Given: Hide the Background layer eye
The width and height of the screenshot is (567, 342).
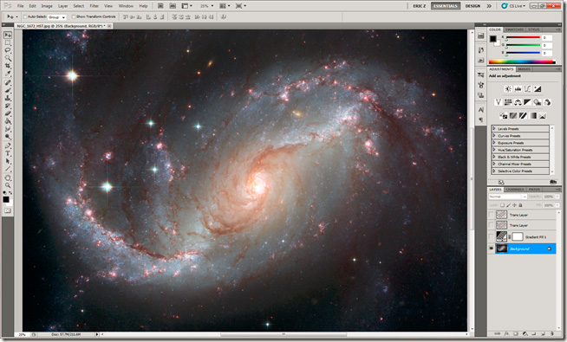Looking at the screenshot, I should click(491, 248).
